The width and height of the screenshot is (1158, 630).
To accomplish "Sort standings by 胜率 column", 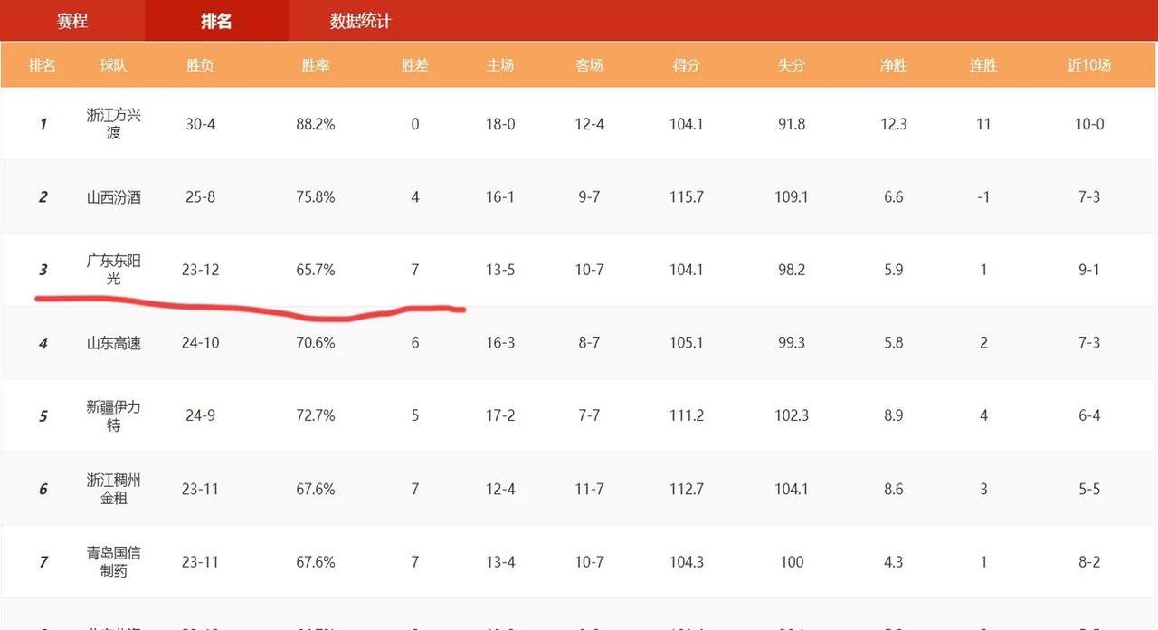I will click(315, 64).
